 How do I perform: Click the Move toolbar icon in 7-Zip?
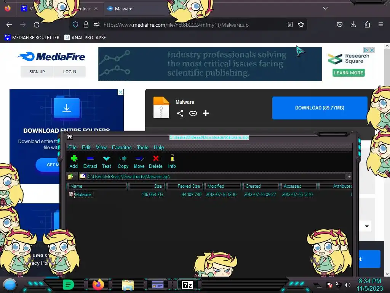[139, 158]
